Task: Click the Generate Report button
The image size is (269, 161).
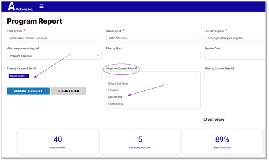Action: [28, 91]
